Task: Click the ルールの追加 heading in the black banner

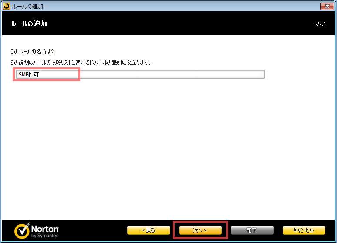Action: (29, 23)
